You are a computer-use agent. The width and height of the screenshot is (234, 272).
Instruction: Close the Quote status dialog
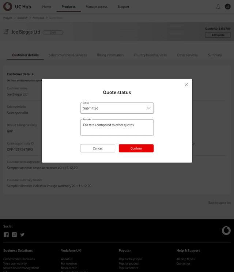click(186, 85)
